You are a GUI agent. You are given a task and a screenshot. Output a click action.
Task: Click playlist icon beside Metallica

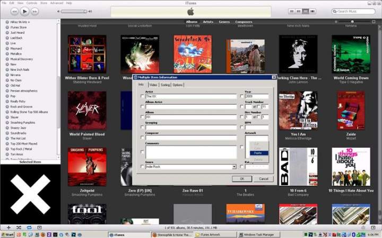(7, 53)
